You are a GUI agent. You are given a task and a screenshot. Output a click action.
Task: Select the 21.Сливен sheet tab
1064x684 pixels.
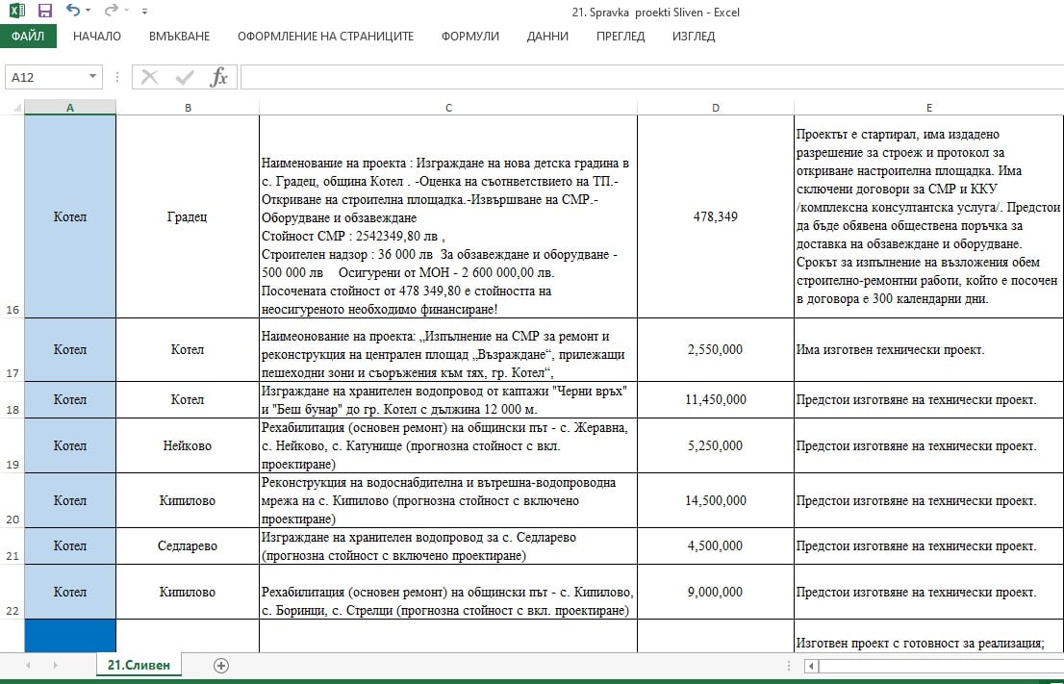pos(139,665)
